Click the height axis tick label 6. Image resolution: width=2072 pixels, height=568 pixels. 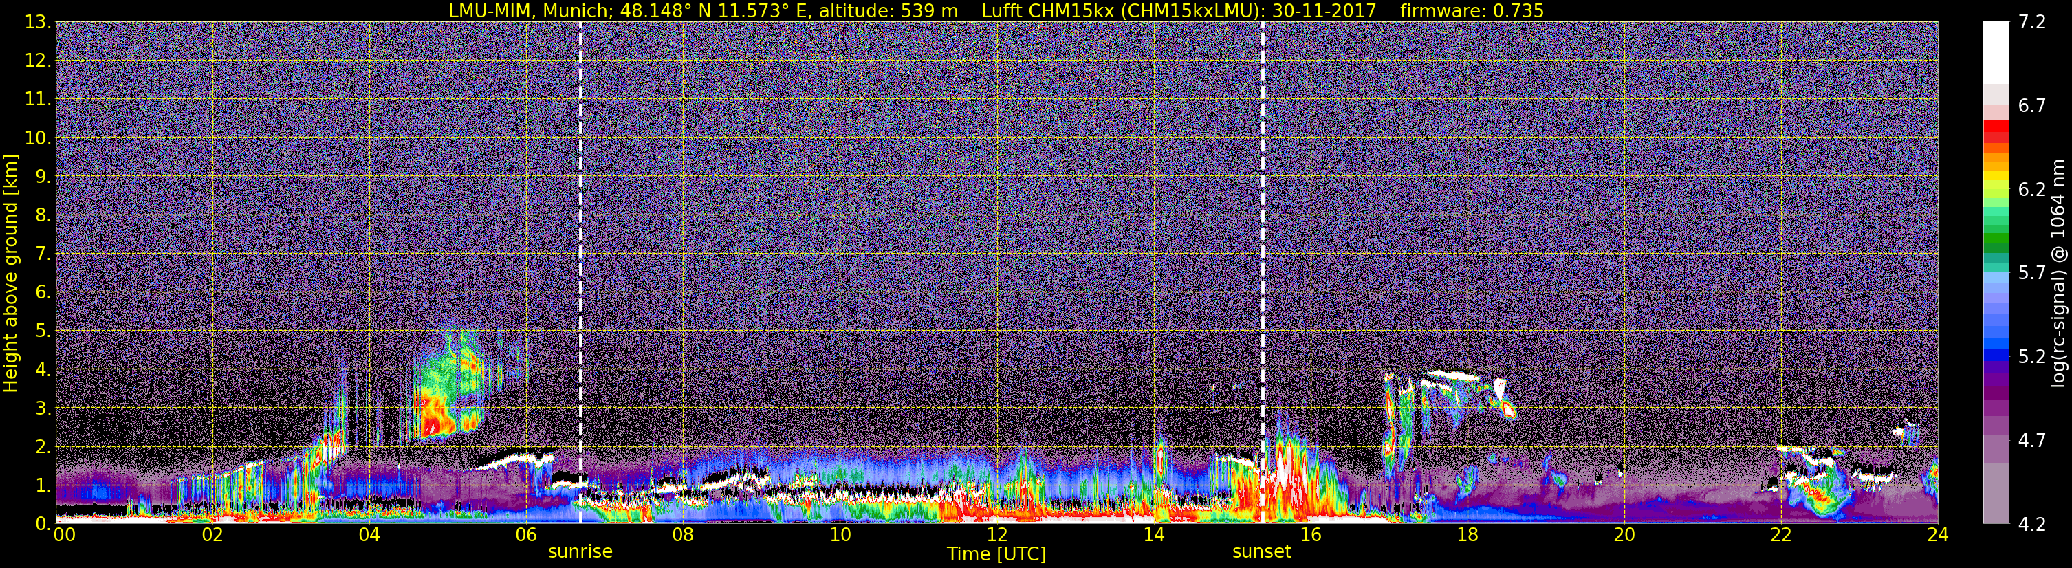pyautogui.click(x=43, y=293)
